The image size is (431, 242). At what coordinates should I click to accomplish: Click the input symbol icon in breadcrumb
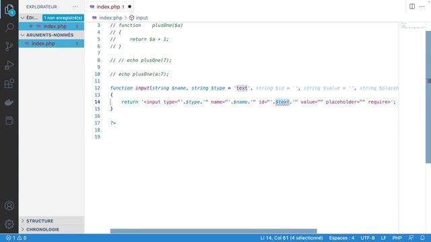point(132,17)
